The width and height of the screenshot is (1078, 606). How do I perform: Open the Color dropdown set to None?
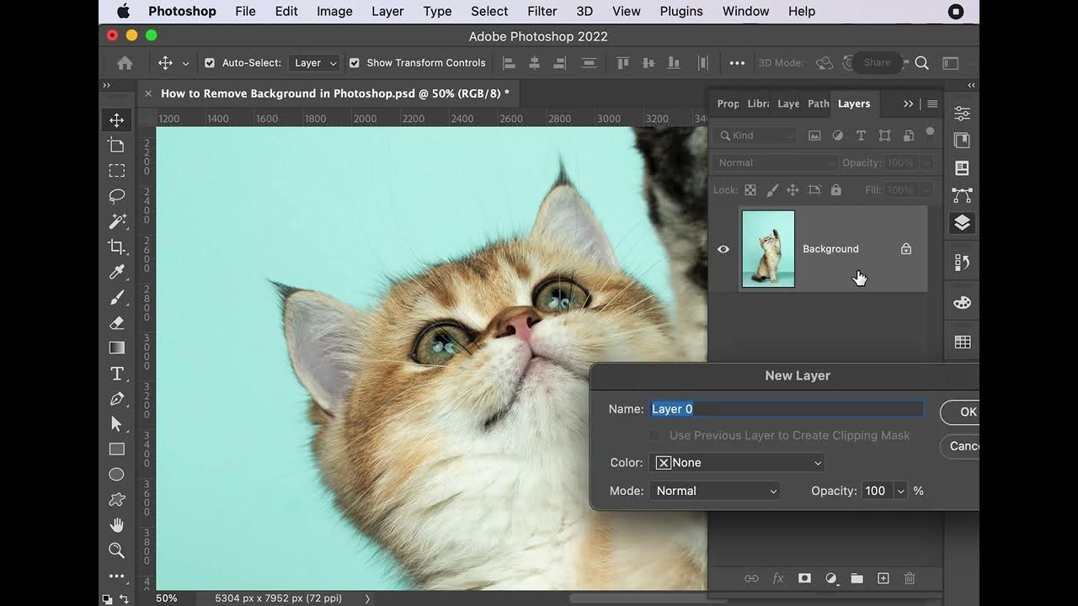[737, 463]
